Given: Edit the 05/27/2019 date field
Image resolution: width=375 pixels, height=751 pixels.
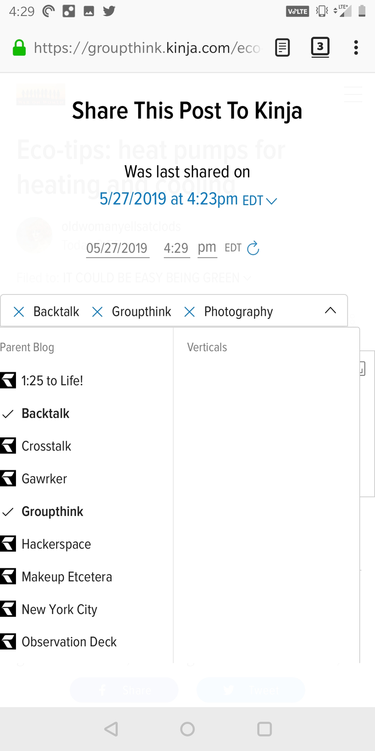Looking at the screenshot, I should 117,248.
